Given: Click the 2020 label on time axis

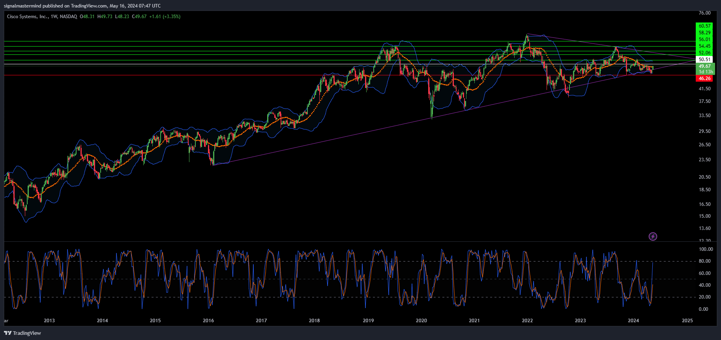Looking at the screenshot, I should (x=421, y=321).
